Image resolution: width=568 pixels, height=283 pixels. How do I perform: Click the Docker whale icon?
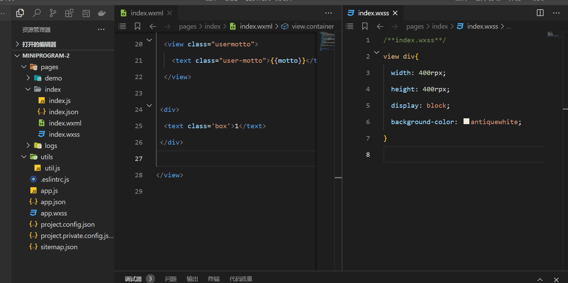point(102,13)
